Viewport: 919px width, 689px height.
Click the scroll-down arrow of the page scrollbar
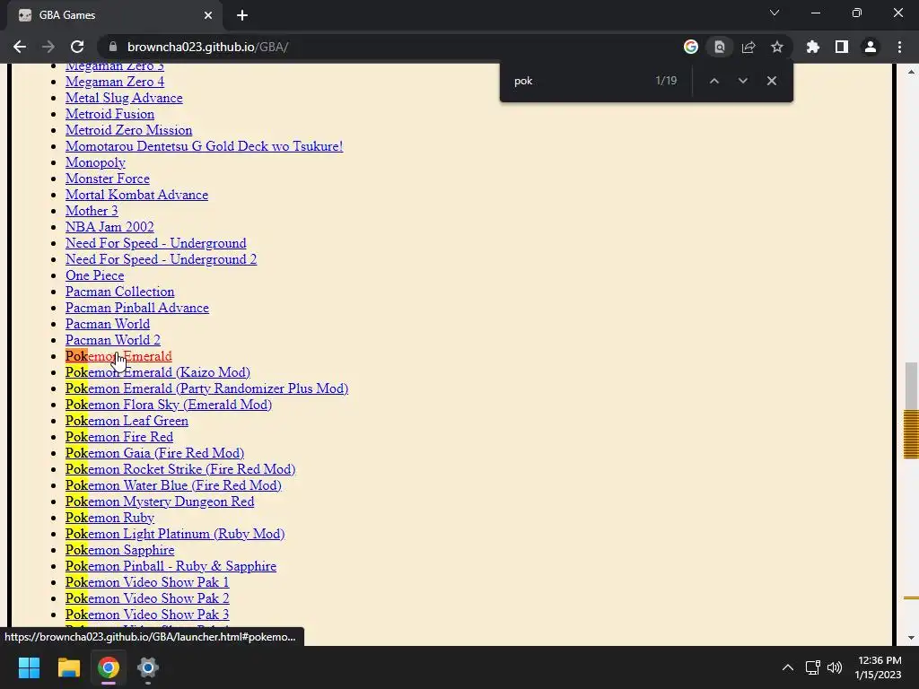pyautogui.click(x=911, y=638)
